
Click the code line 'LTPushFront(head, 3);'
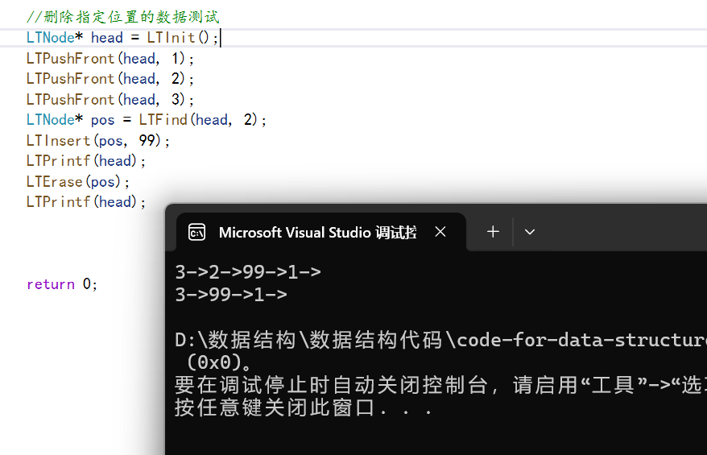pos(110,100)
